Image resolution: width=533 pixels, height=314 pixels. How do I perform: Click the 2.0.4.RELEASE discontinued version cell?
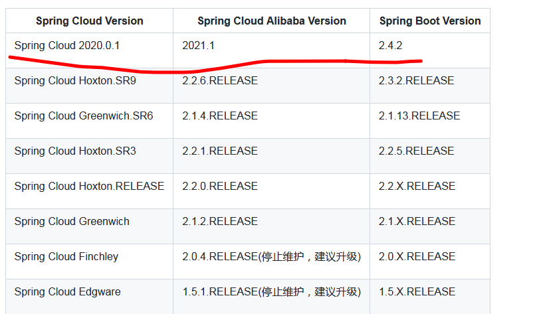point(271,257)
